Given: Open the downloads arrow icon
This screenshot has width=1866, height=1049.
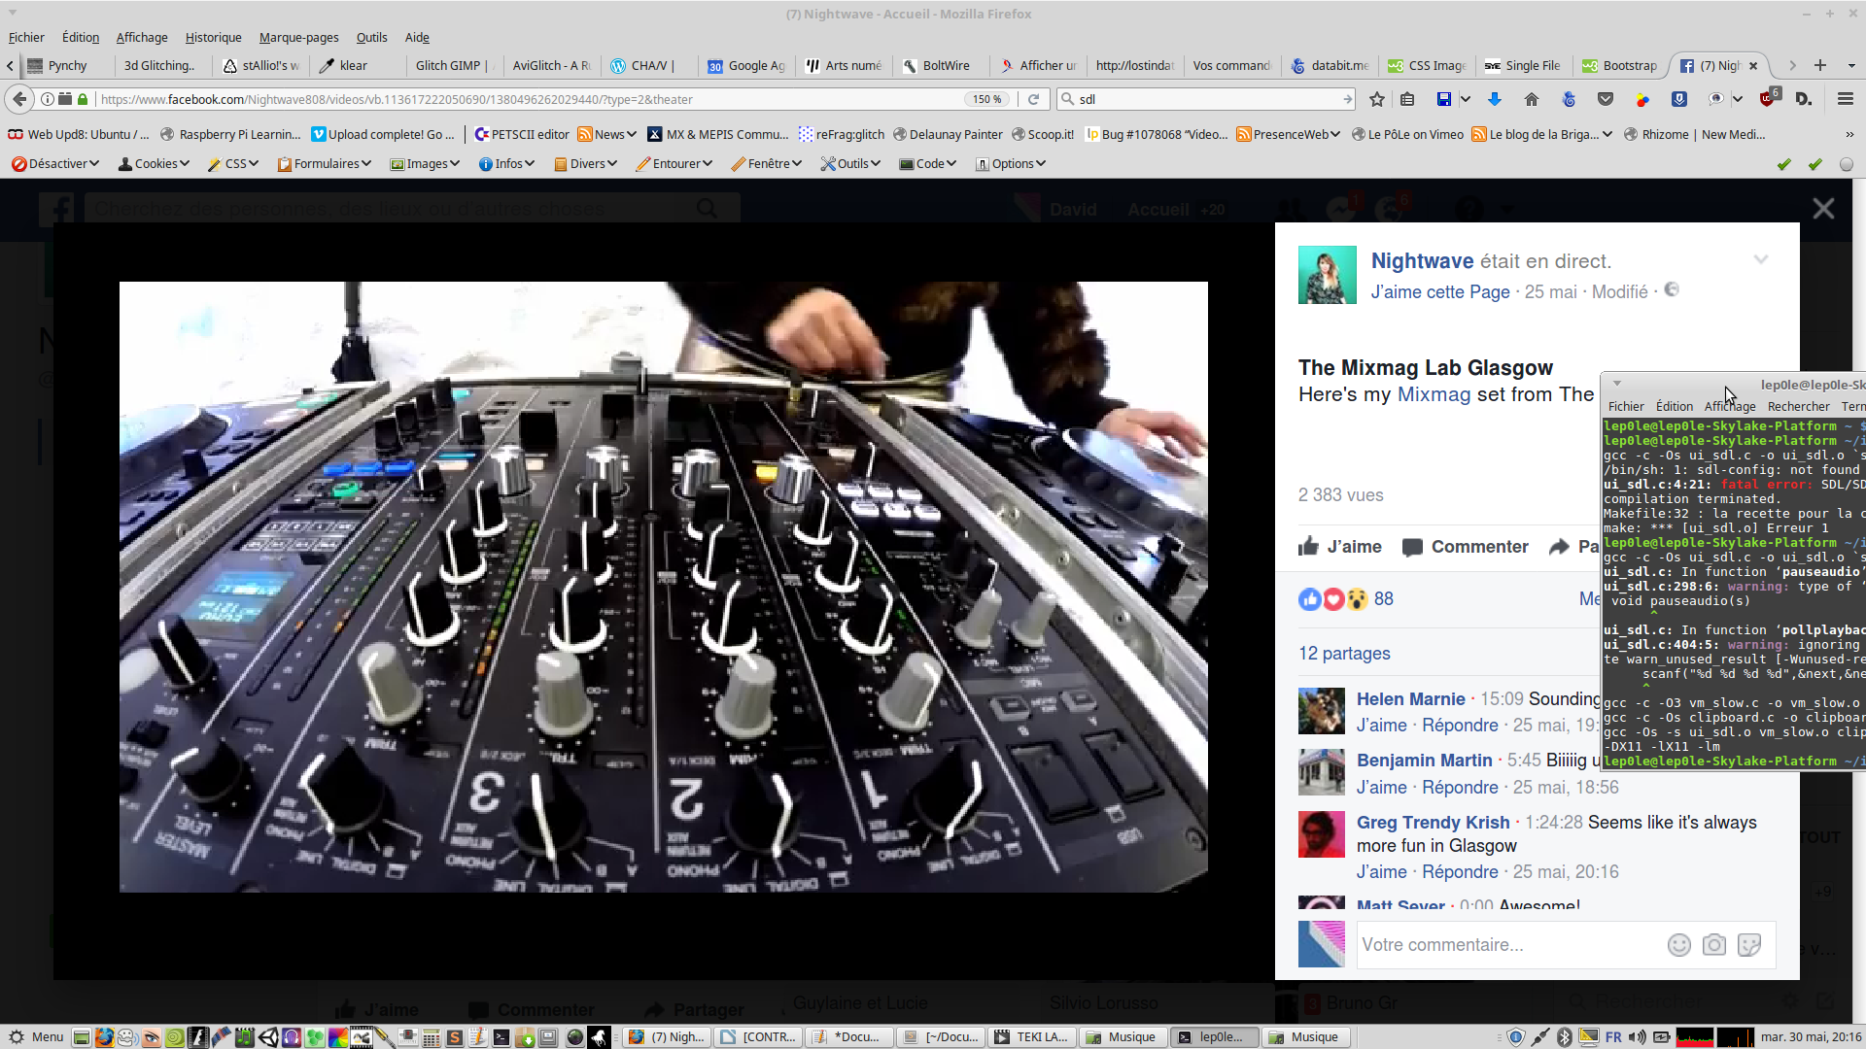Looking at the screenshot, I should click(x=1495, y=99).
